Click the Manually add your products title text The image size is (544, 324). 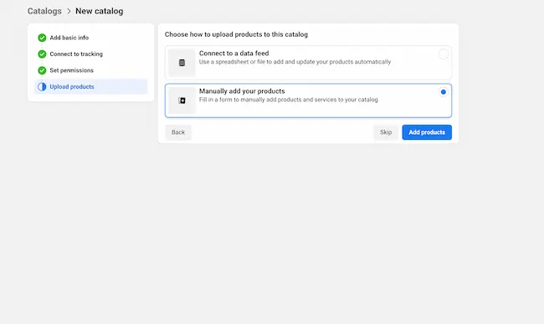point(242,91)
